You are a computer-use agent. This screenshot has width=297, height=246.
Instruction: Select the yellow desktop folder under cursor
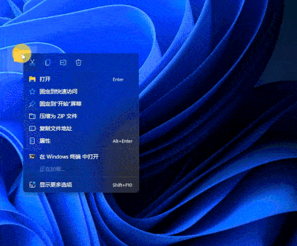tap(19, 55)
